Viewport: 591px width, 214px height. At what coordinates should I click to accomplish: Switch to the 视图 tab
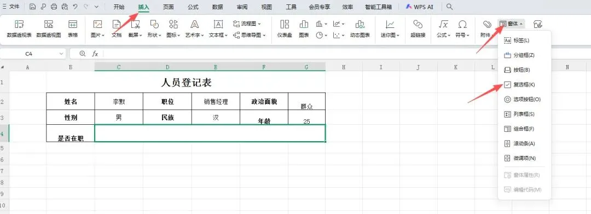pyautogui.click(x=266, y=7)
